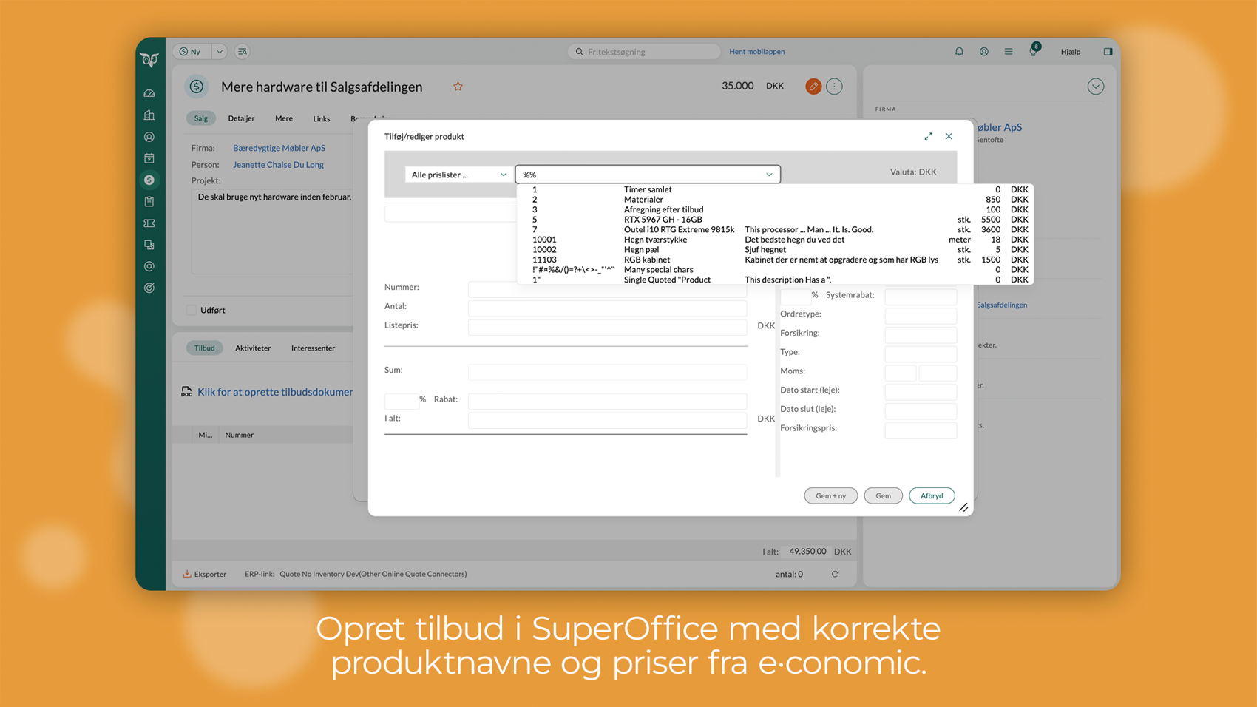Switch to the Aktiviteter tab

[253, 348]
